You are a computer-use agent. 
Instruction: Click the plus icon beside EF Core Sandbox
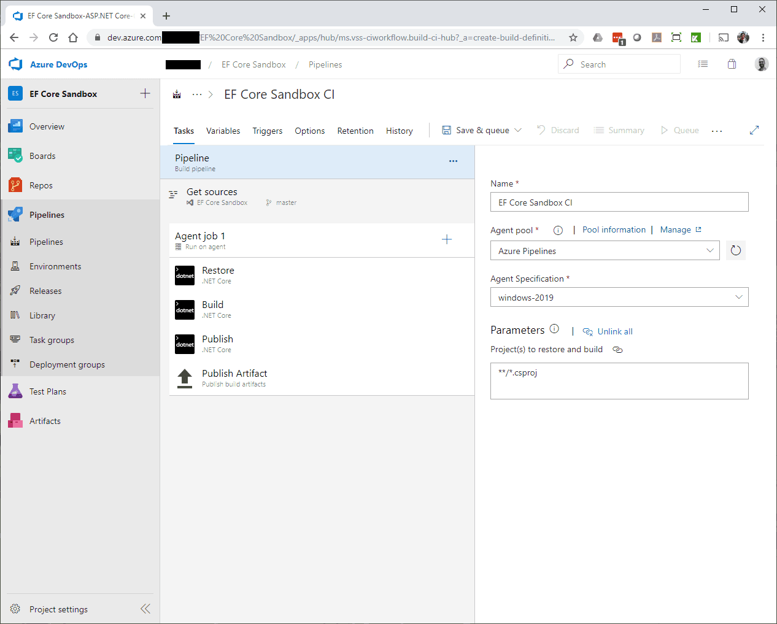coord(145,93)
